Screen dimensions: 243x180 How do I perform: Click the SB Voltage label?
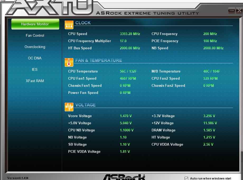[x=77, y=144]
